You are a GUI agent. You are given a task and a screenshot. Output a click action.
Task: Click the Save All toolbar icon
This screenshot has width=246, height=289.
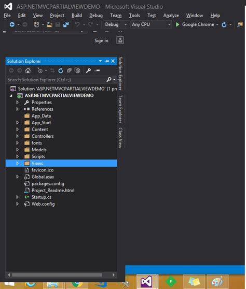point(66,24)
